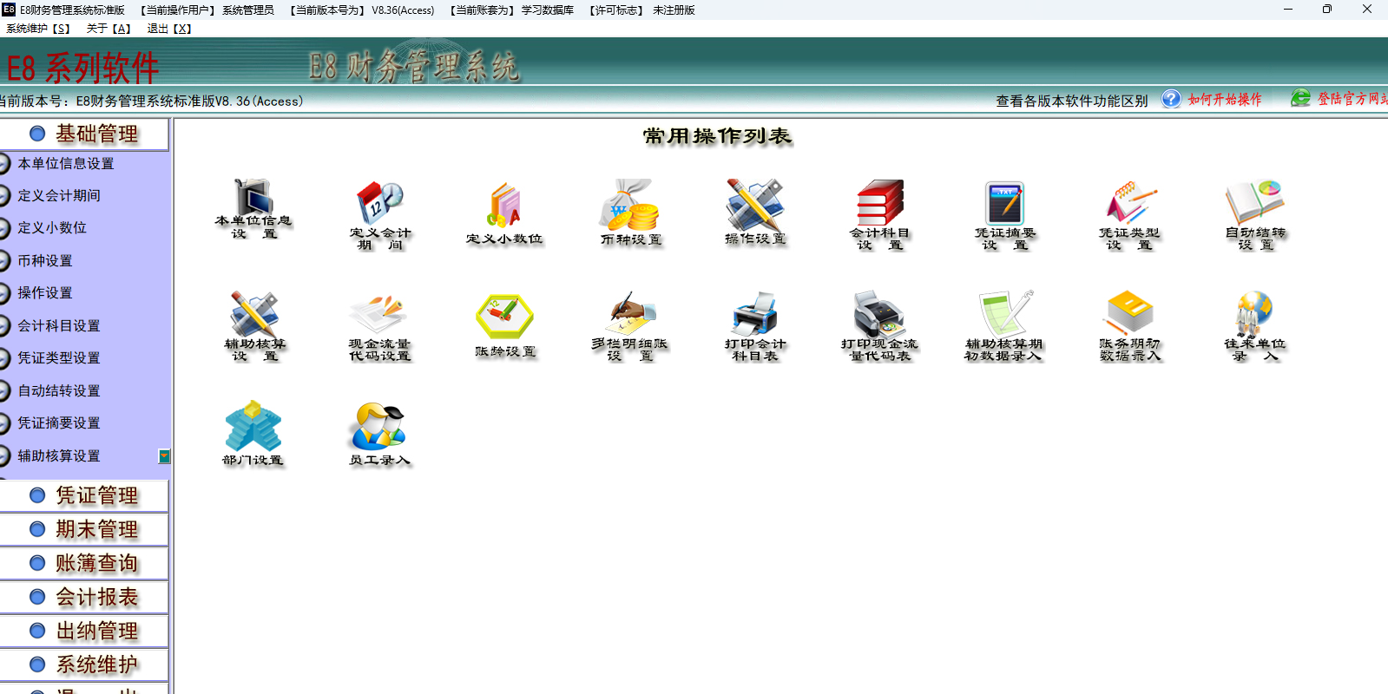The image size is (1388, 694).
Task: Expand the 凭证管理 sidebar section
Action: [85, 495]
